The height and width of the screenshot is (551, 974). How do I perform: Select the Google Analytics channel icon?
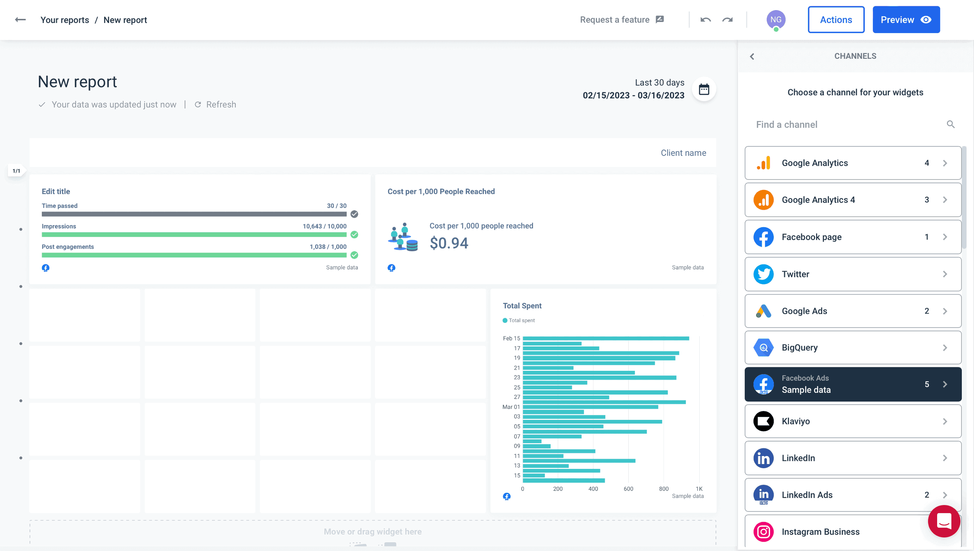764,163
